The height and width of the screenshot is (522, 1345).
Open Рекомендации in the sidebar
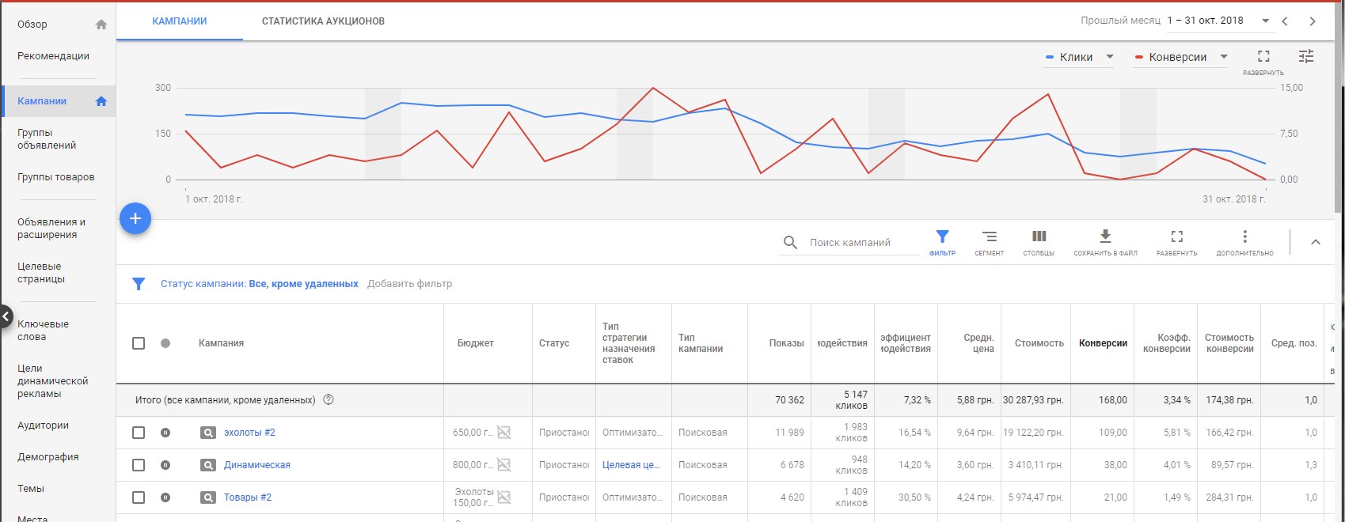pyautogui.click(x=53, y=56)
